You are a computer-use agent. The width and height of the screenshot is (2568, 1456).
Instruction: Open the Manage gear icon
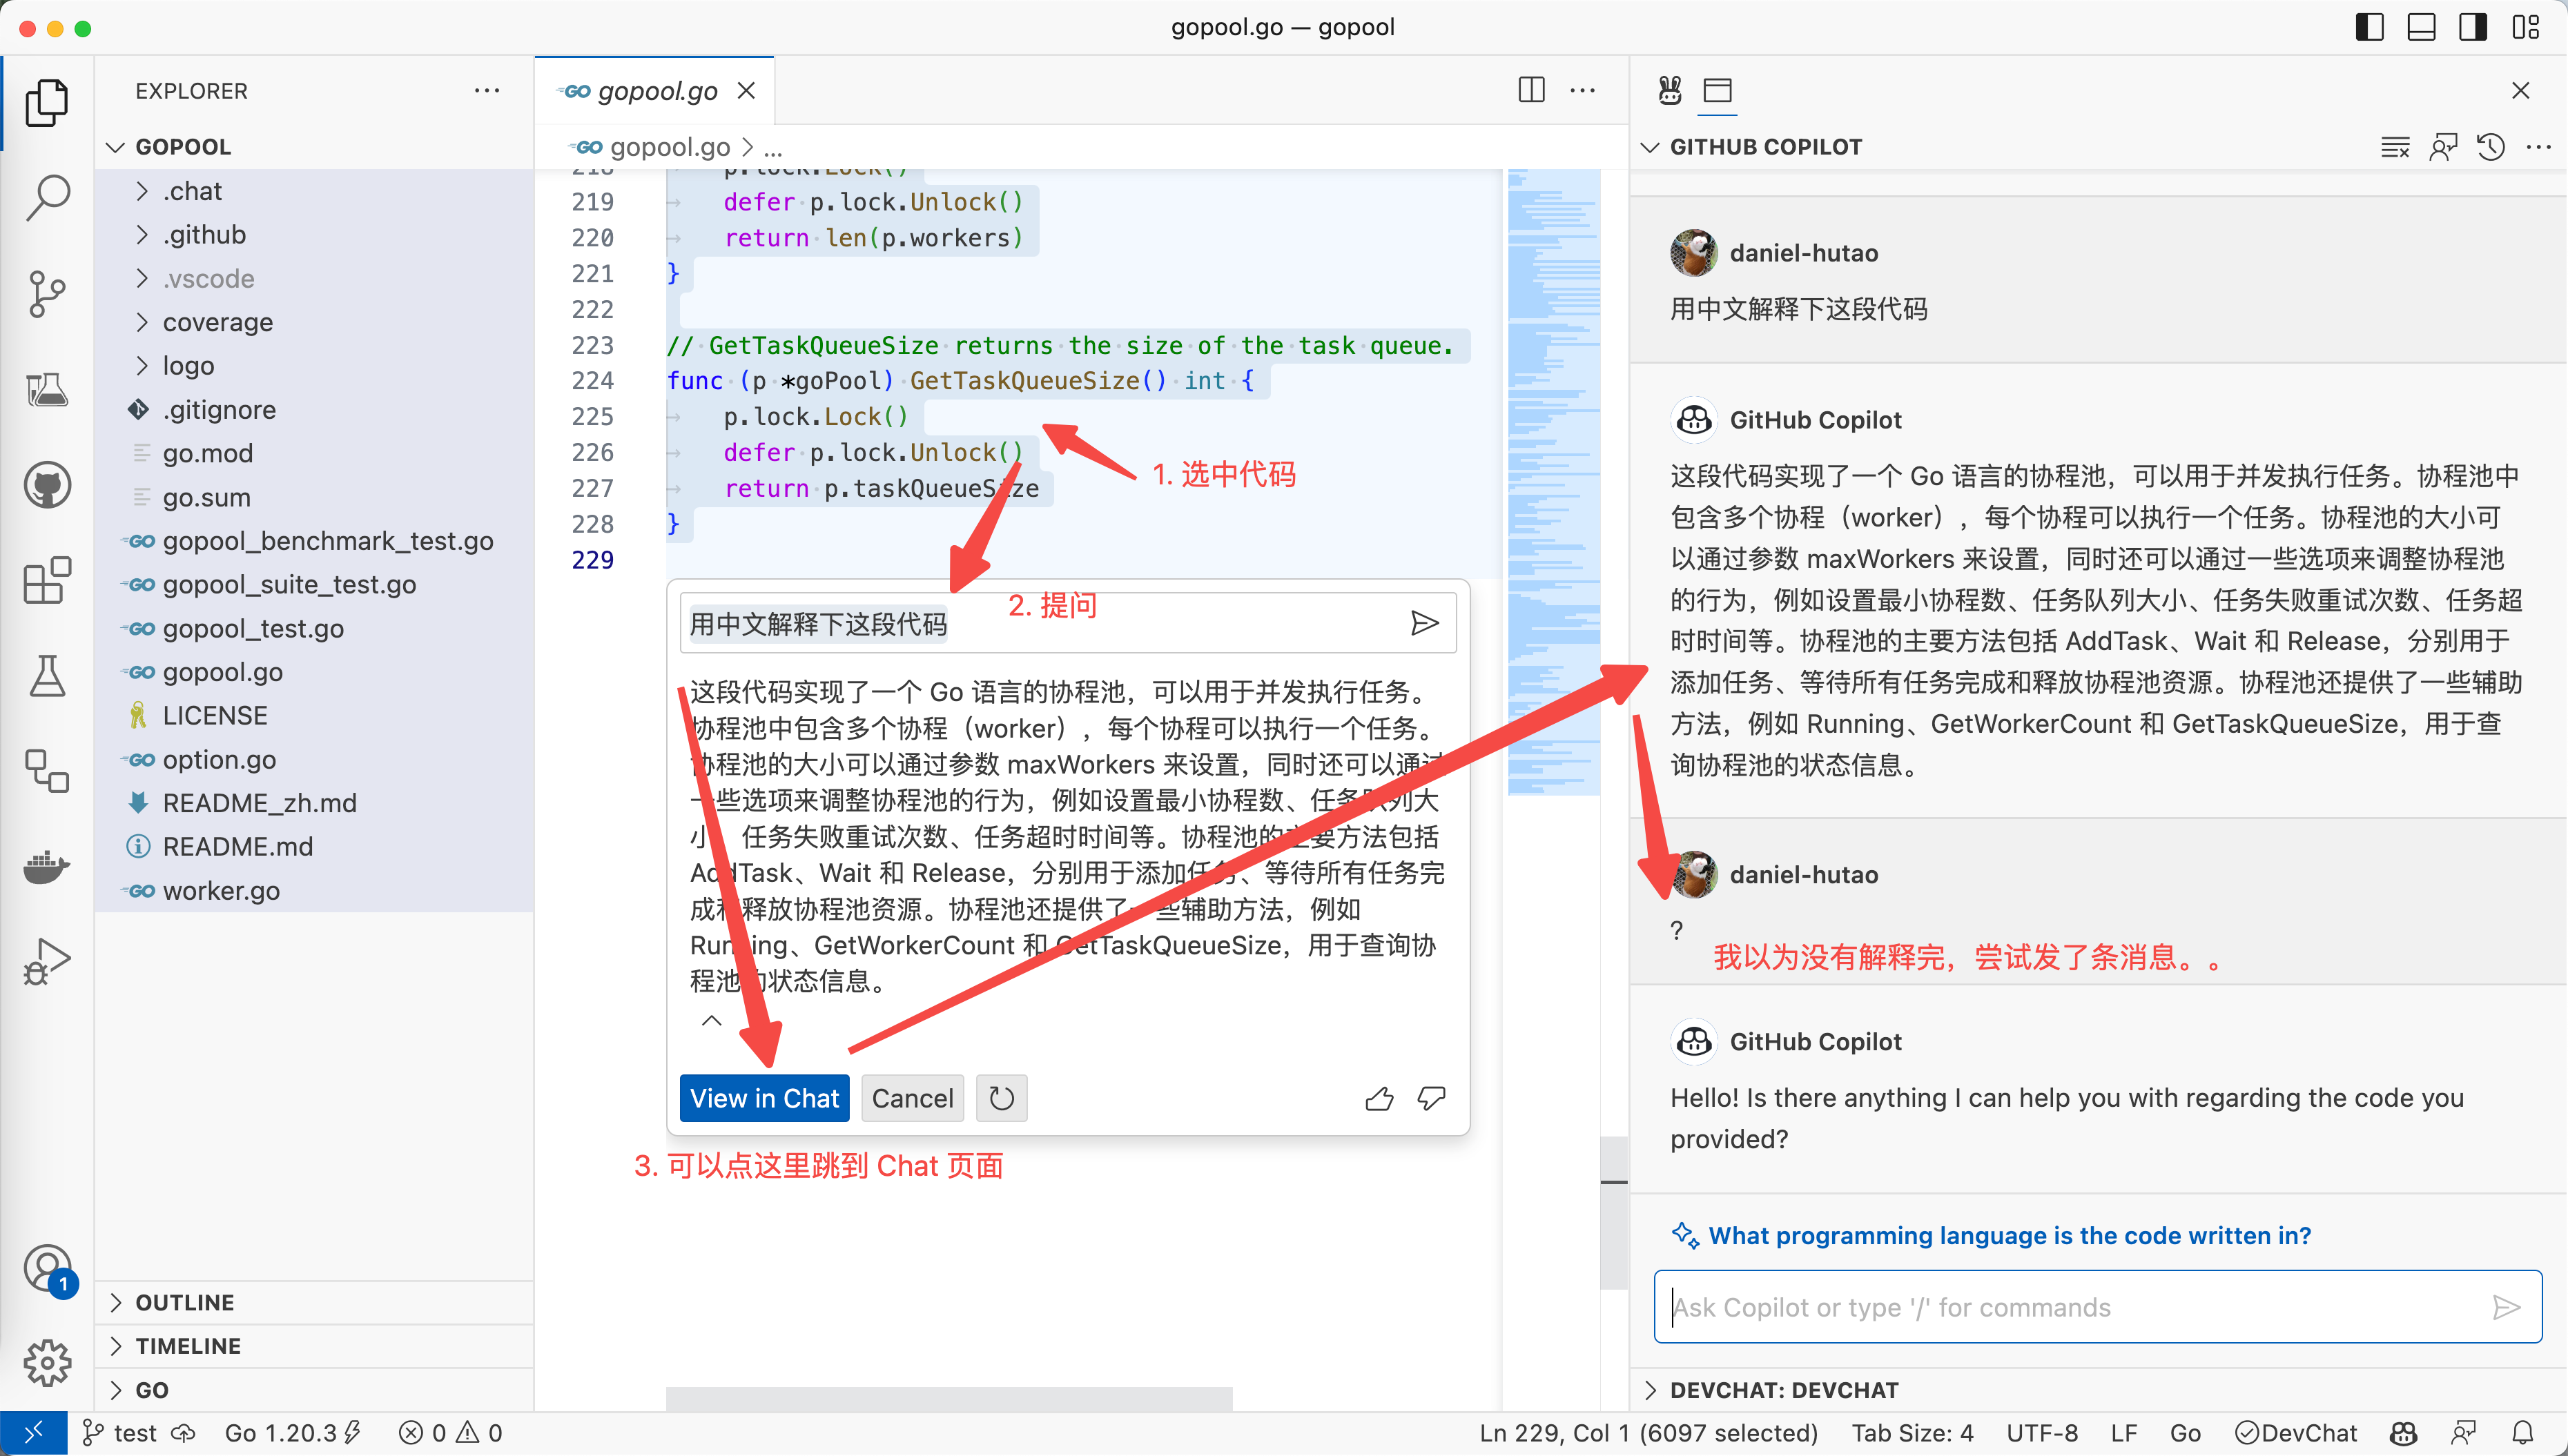tap(47, 1364)
